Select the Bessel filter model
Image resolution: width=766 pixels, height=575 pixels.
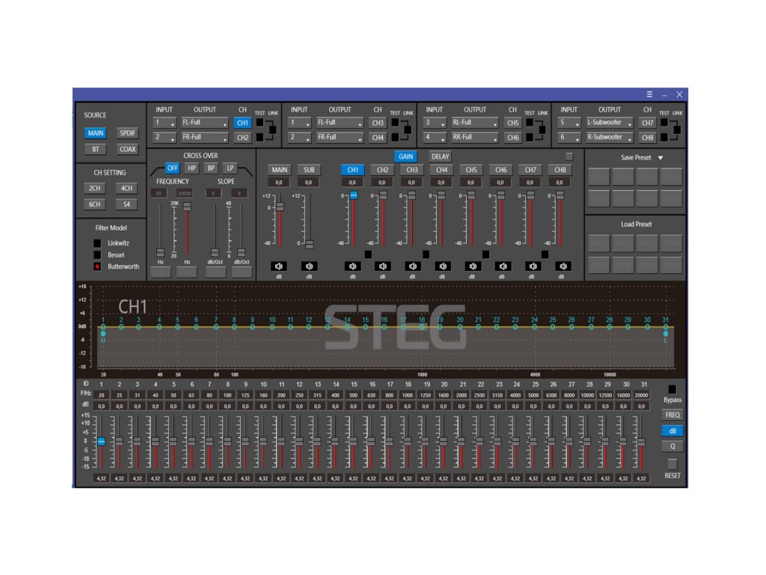click(x=97, y=255)
